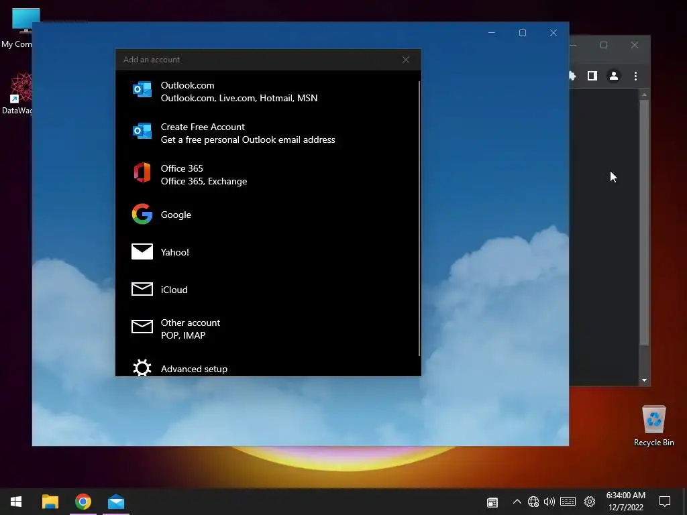Screen dimensions: 687x515
Task: Close the Add an account dialog
Action: coord(406,60)
